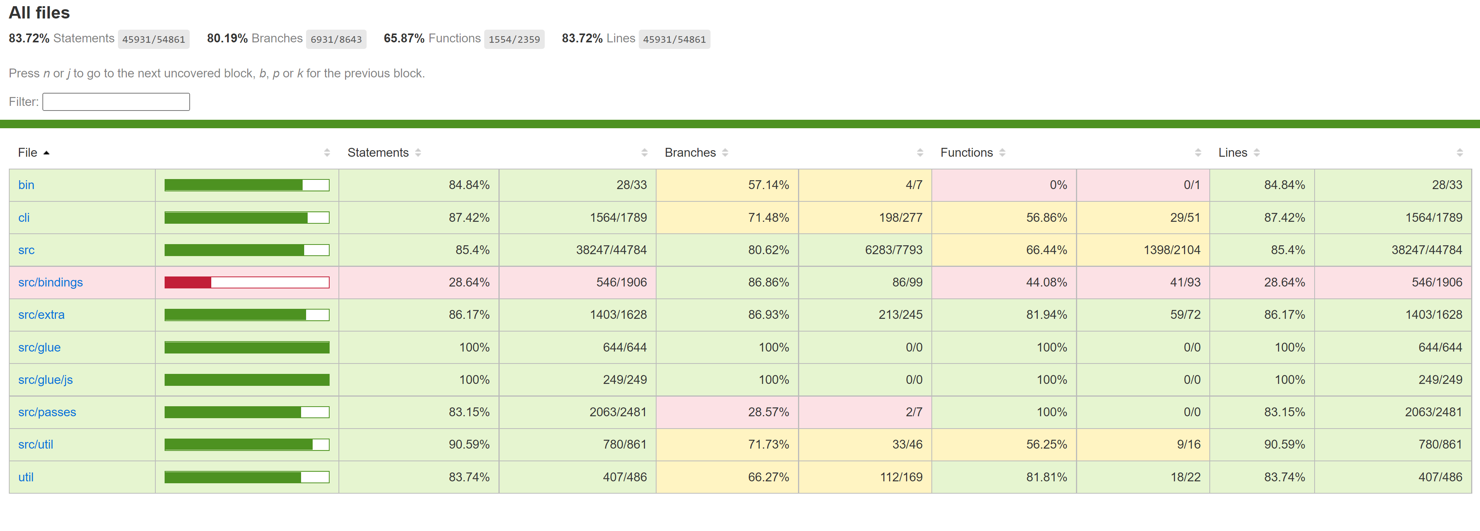This screenshot has width=1480, height=531.
Task: Click sort icon next to Functions header
Action: pyautogui.click(x=1002, y=153)
